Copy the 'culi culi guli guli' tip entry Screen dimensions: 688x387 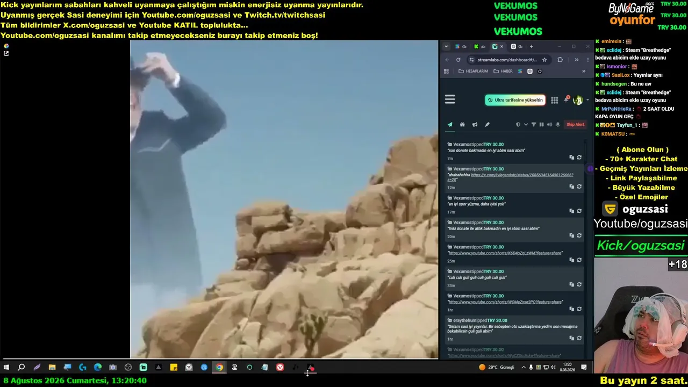(571, 284)
